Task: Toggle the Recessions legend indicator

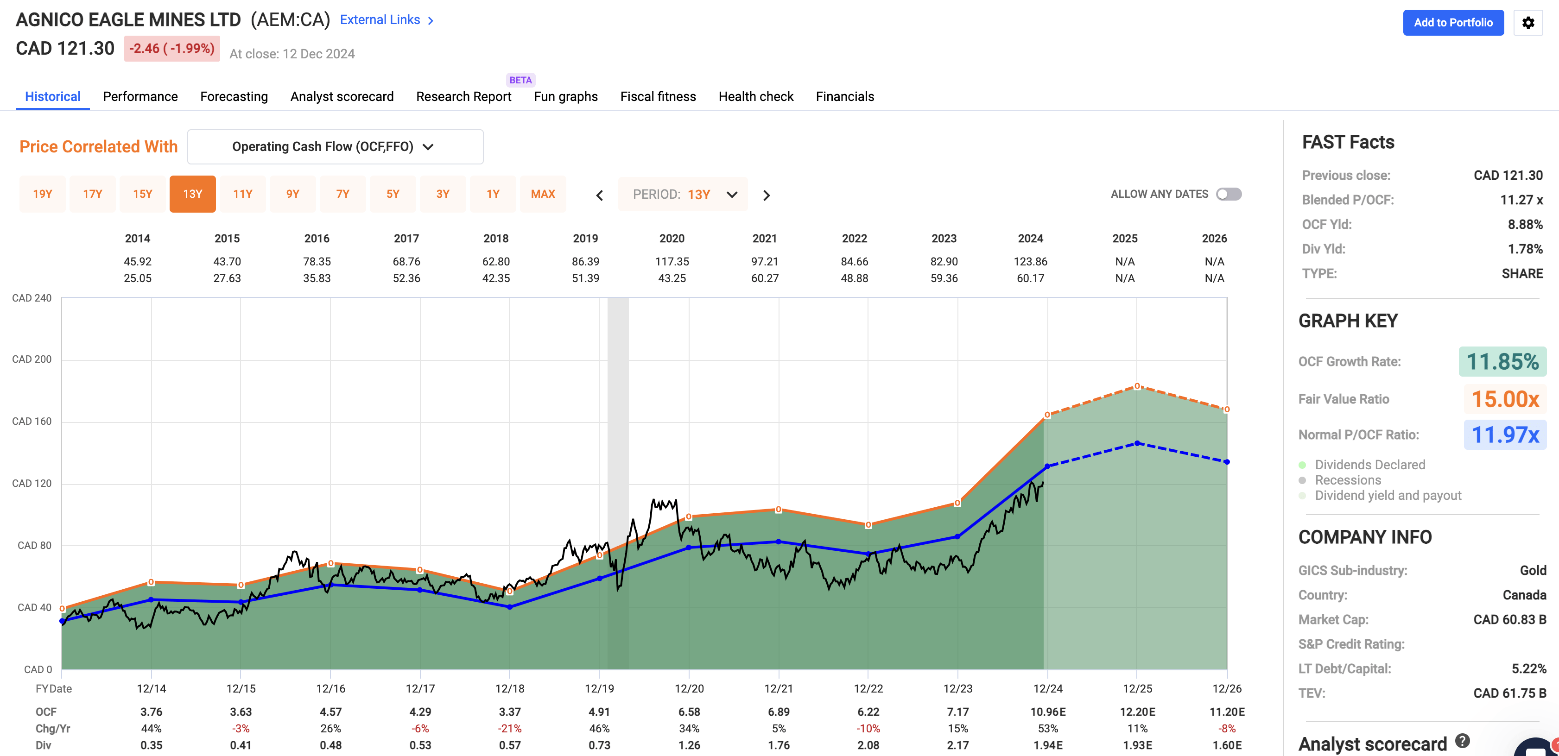Action: [1302, 480]
